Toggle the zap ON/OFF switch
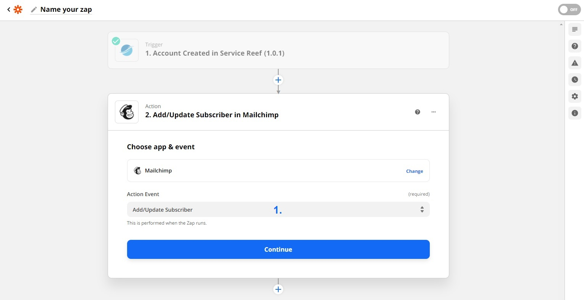 [x=569, y=10]
